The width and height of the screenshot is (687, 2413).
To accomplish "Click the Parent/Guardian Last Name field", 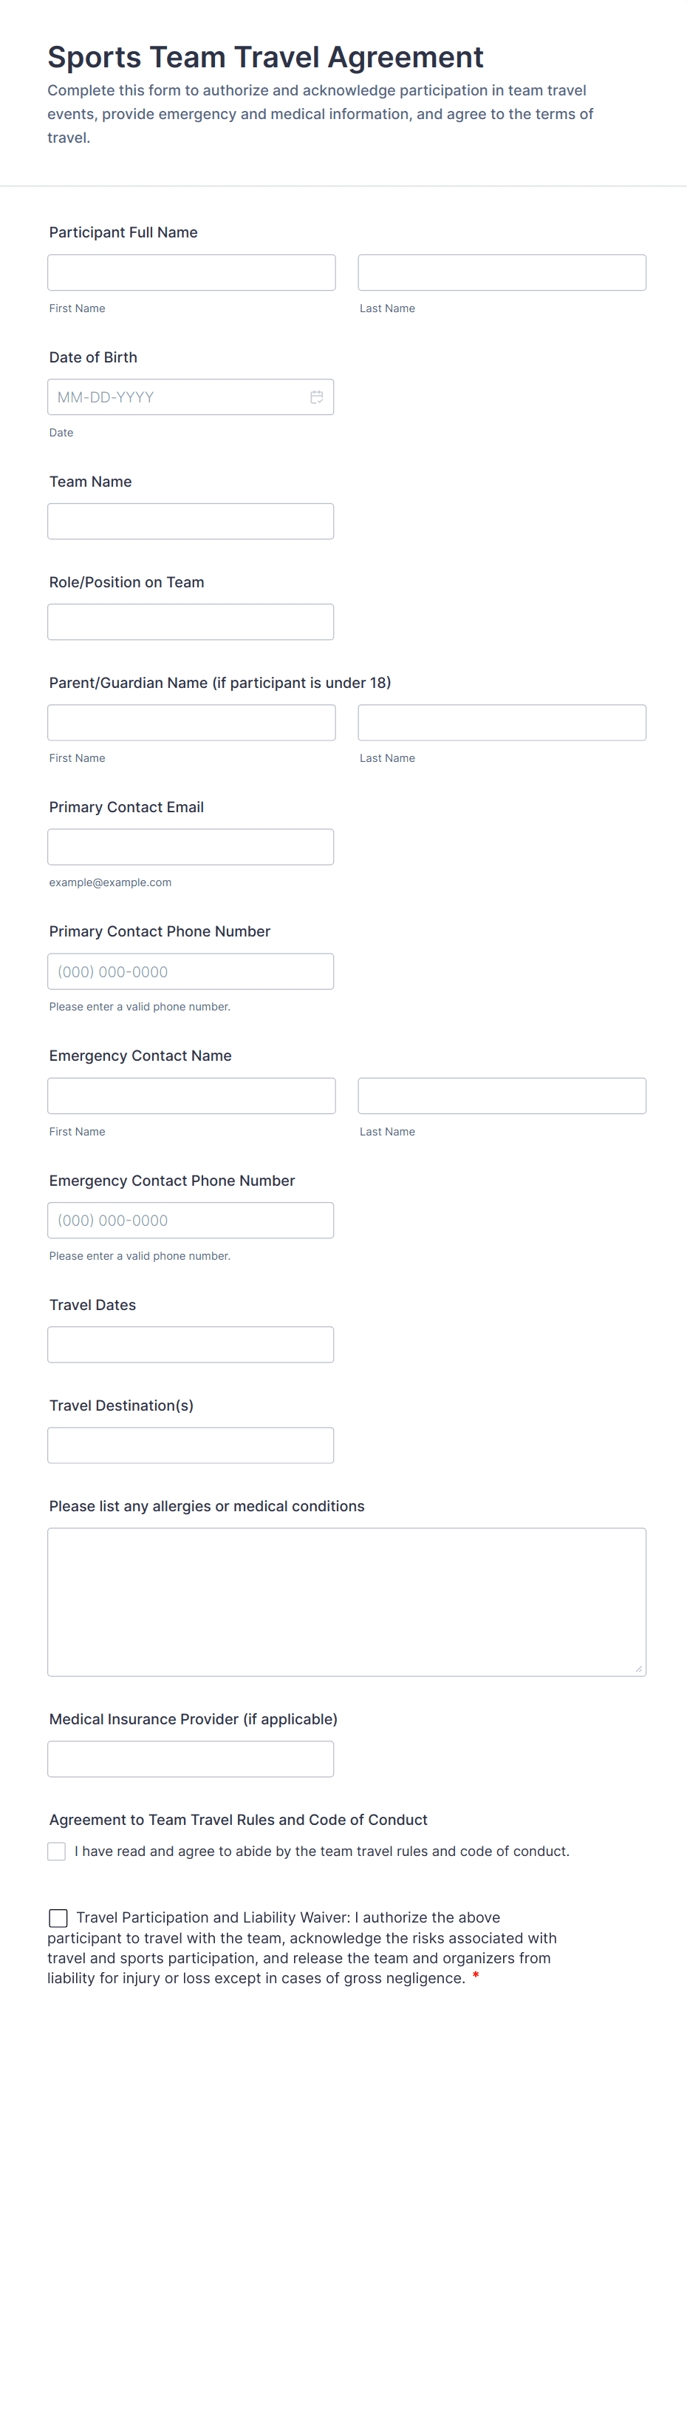I will pos(502,722).
